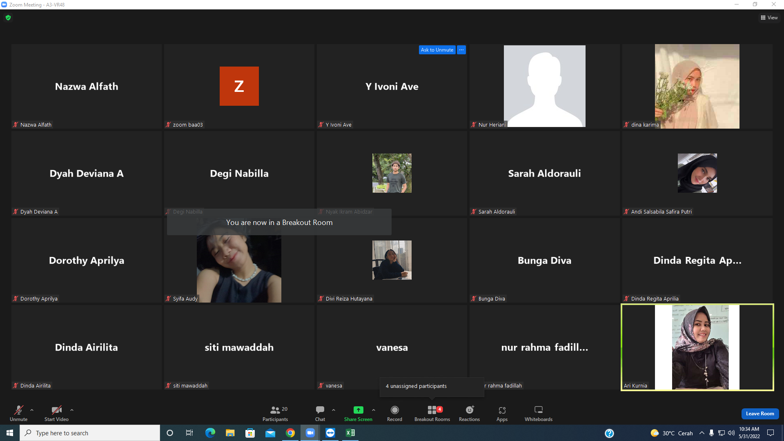Image resolution: width=784 pixels, height=441 pixels.
Task: Check the green encryption shield icon
Action: pos(8,18)
